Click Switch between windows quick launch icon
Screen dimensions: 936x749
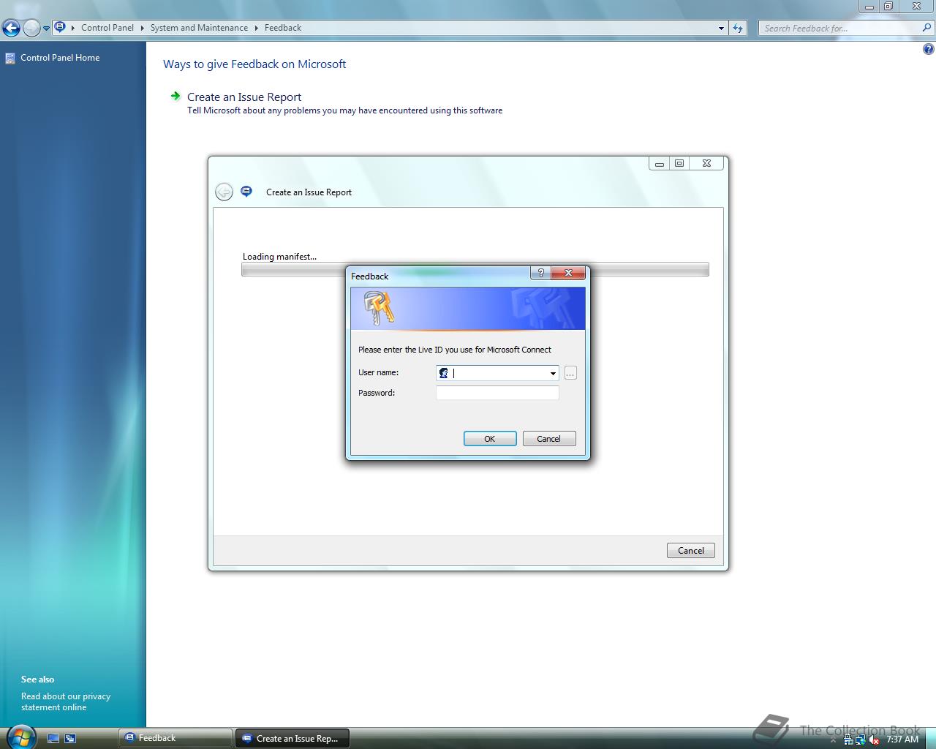pyautogui.click(x=70, y=739)
